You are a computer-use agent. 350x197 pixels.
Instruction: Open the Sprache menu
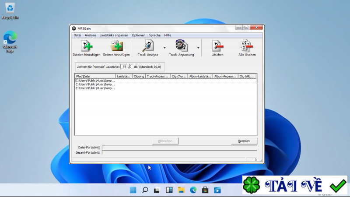click(155, 35)
